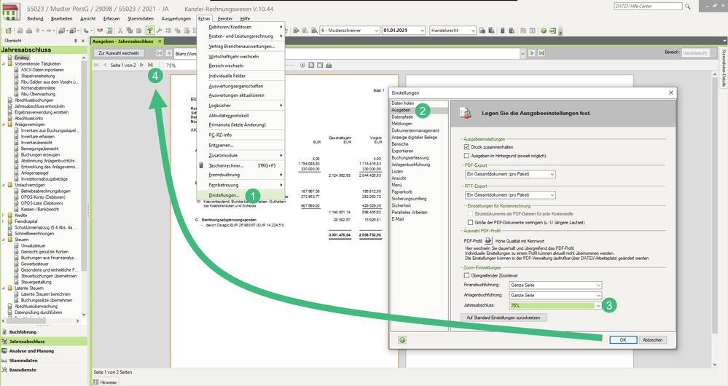Jump to last page of preview
This screenshot has height=386, width=728.
150,66
